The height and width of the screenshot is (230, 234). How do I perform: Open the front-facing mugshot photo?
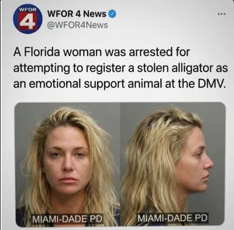point(67,164)
